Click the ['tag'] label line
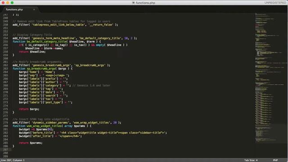This screenshot has height=162, width=288. pos(41,89)
